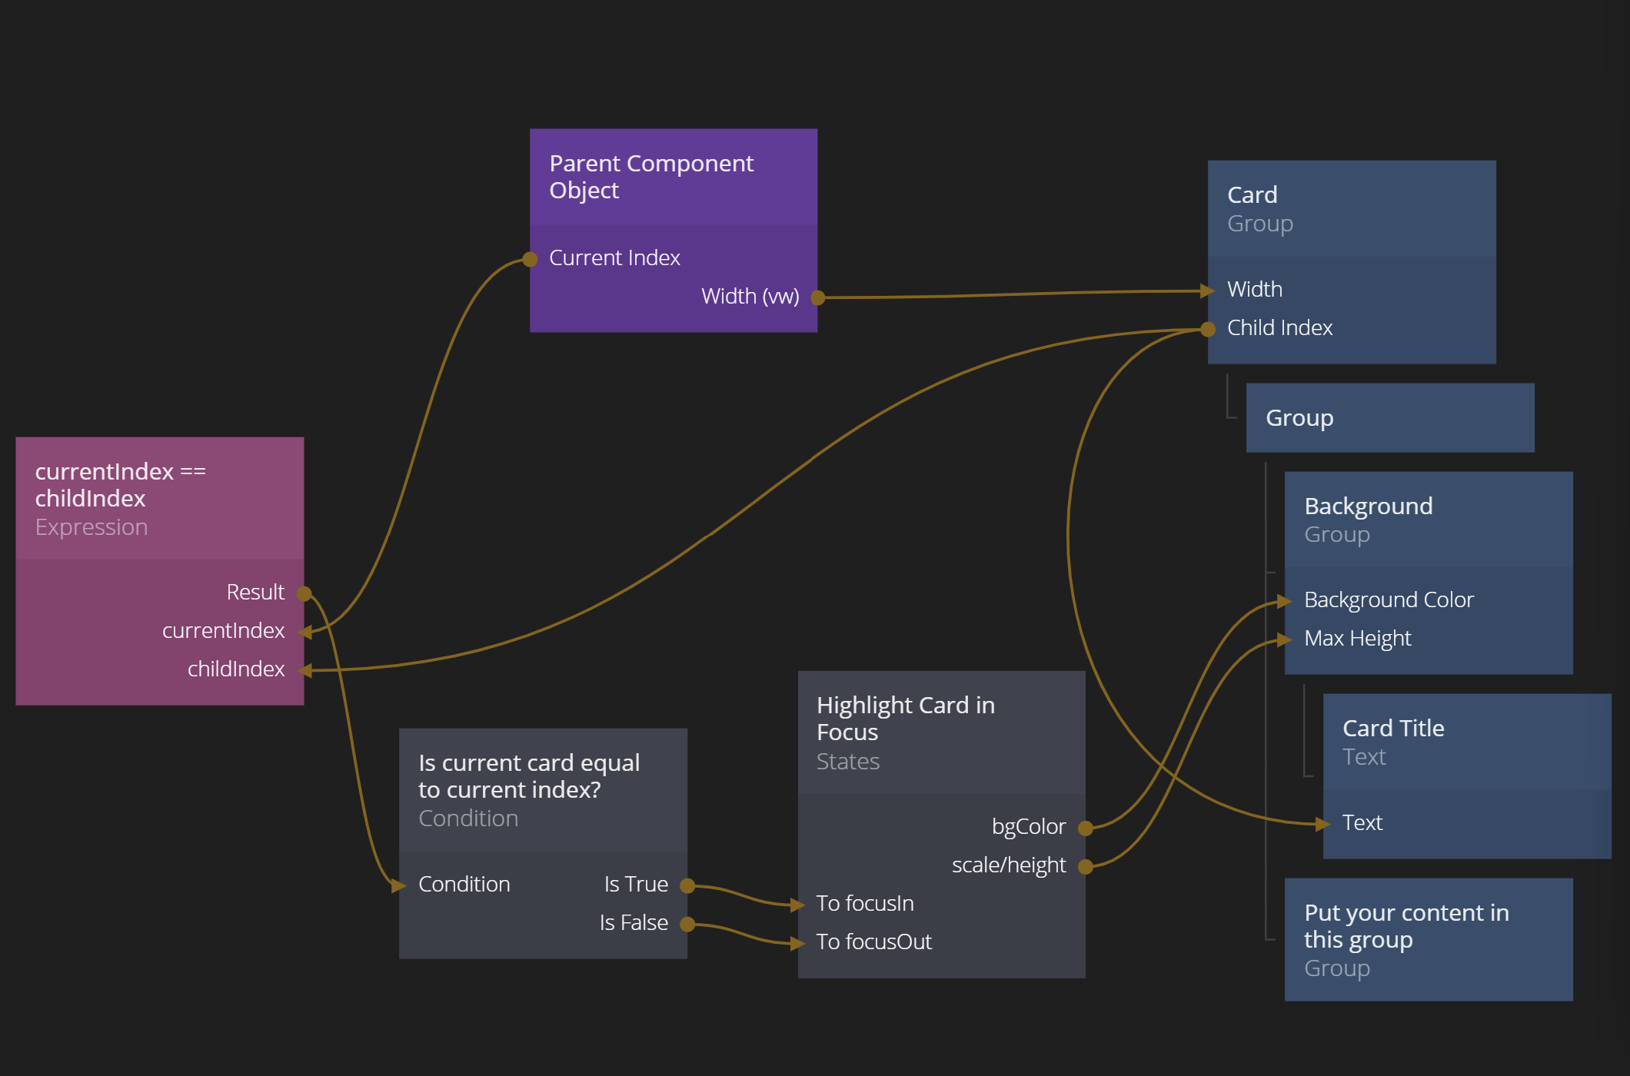Click the Is False output port dot

(687, 925)
